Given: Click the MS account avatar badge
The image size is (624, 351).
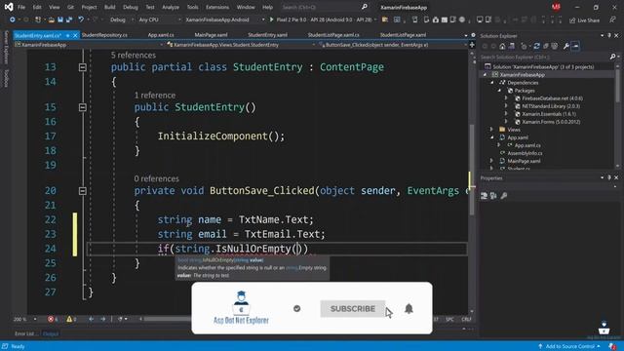Looking at the screenshot, I should click(556, 7).
